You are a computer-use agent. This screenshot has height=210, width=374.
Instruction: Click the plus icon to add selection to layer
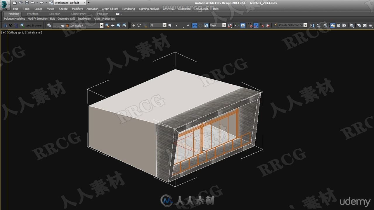(113, 25)
